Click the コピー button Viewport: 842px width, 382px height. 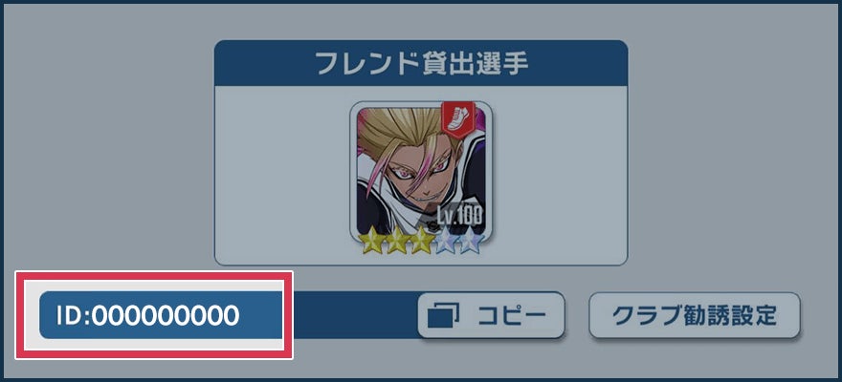(491, 315)
